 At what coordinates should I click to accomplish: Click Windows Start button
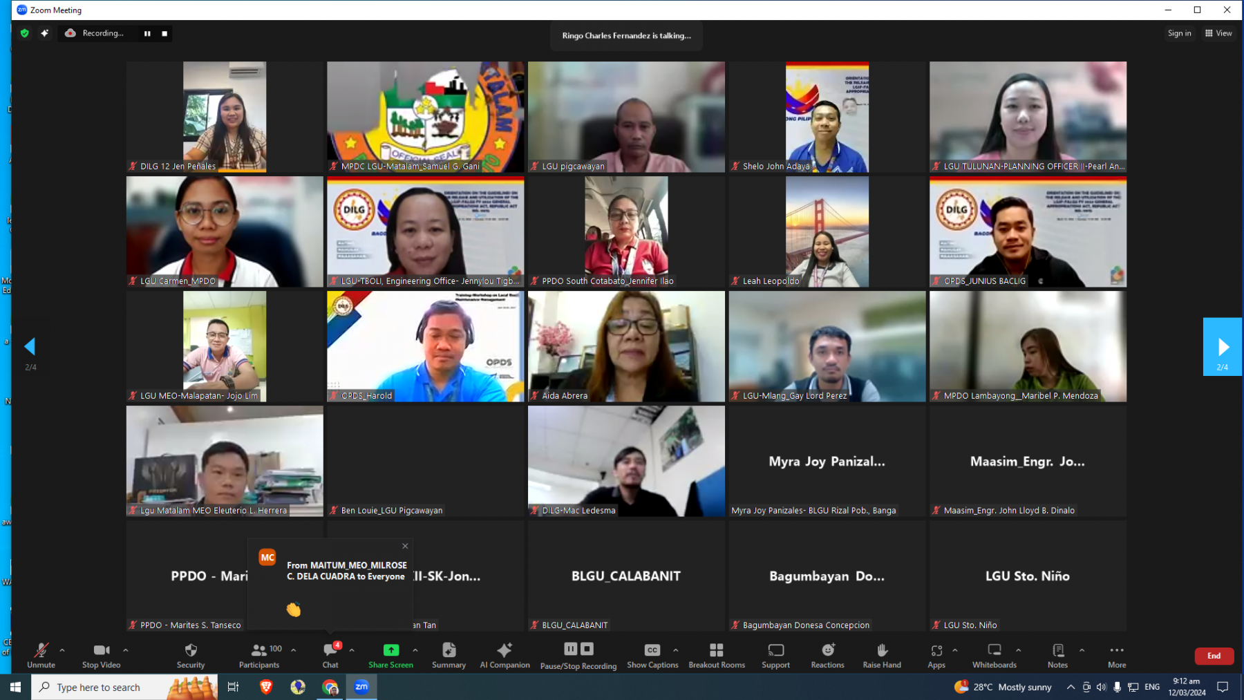point(15,687)
